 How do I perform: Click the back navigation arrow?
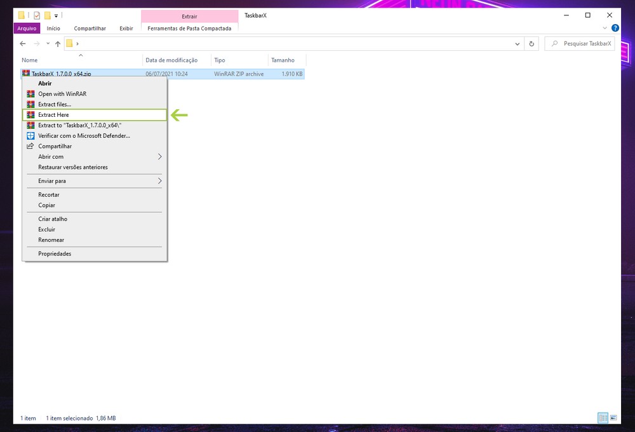(x=23, y=44)
